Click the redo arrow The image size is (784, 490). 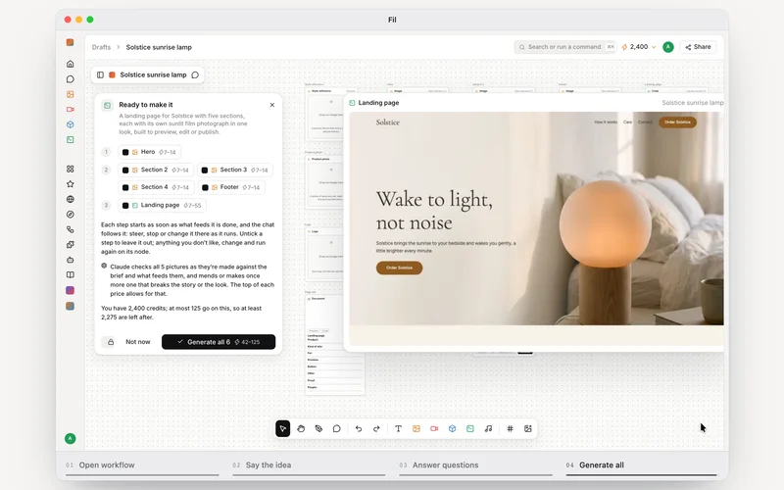click(376, 428)
